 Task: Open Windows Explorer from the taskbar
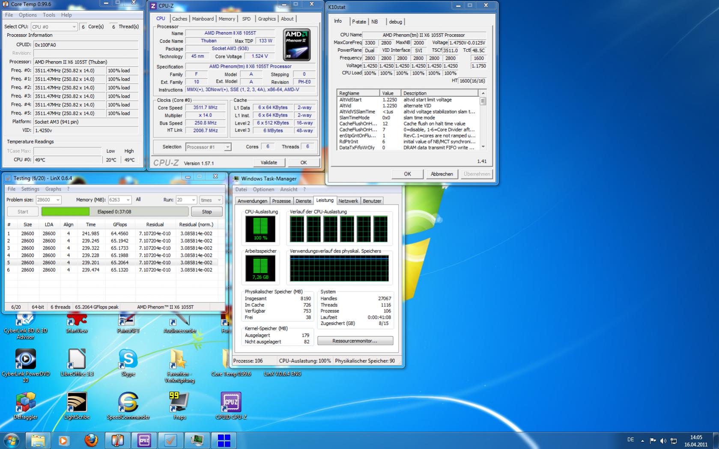[38, 440]
